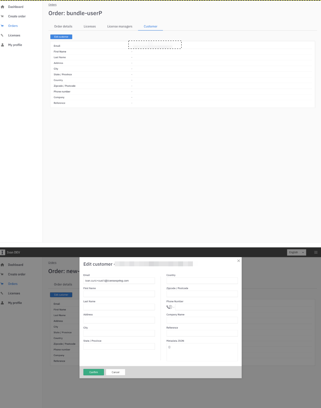Click the Create order cart icon in the undimmed sidebar
Screen dimensions: 321x408
click(2, 16)
